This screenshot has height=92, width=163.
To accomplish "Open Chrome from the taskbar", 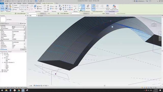I will (x=19, y=90).
